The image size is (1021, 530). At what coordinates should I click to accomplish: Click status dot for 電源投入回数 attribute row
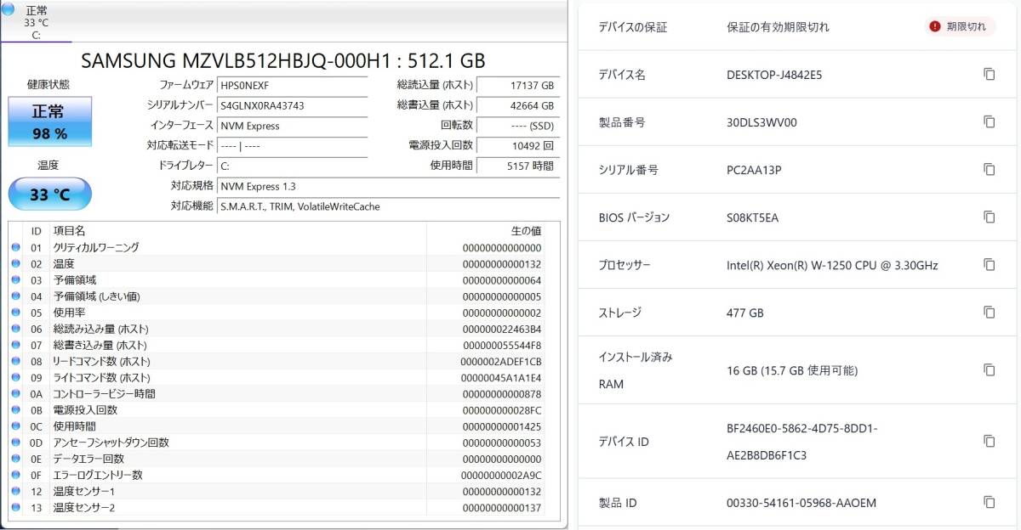tap(15, 410)
